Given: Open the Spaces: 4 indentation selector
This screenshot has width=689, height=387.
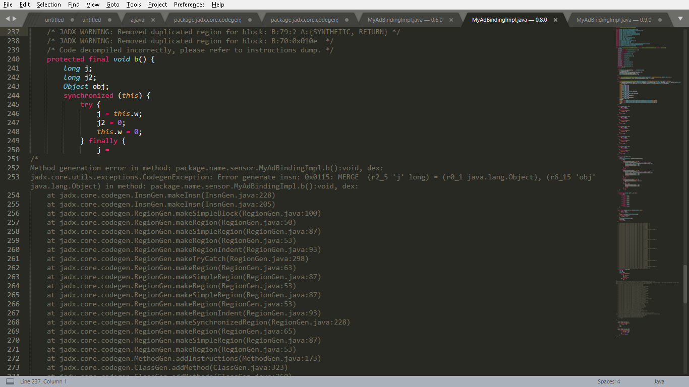Looking at the screenshot, I should coord(609,381).
